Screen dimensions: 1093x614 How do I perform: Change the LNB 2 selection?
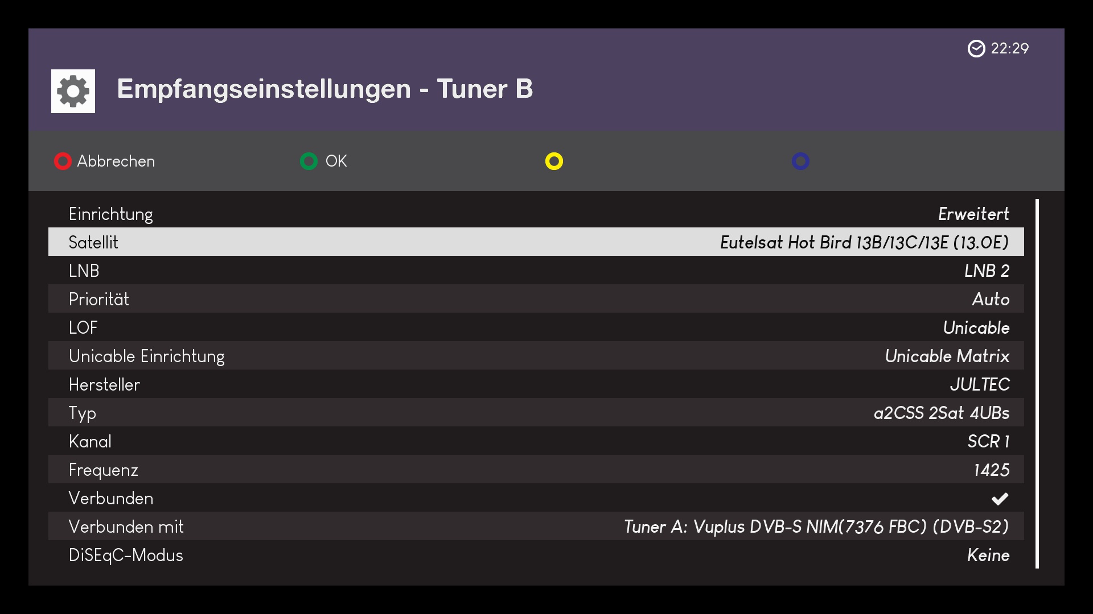point(987,271)
